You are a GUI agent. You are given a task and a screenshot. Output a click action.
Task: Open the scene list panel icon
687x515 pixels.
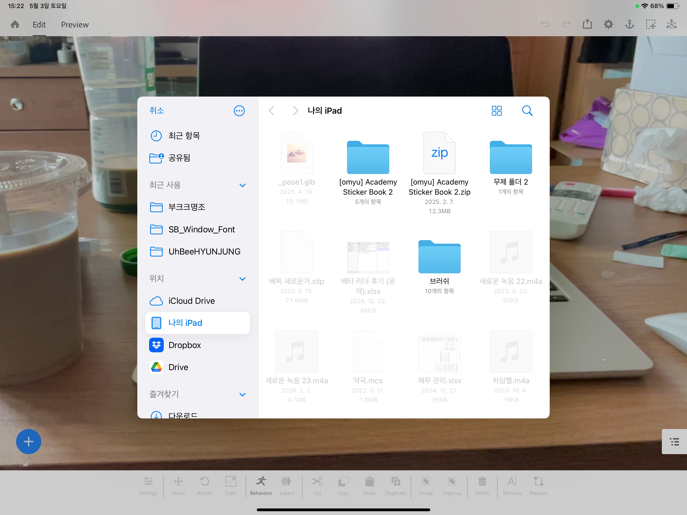(x=674, y=441)
